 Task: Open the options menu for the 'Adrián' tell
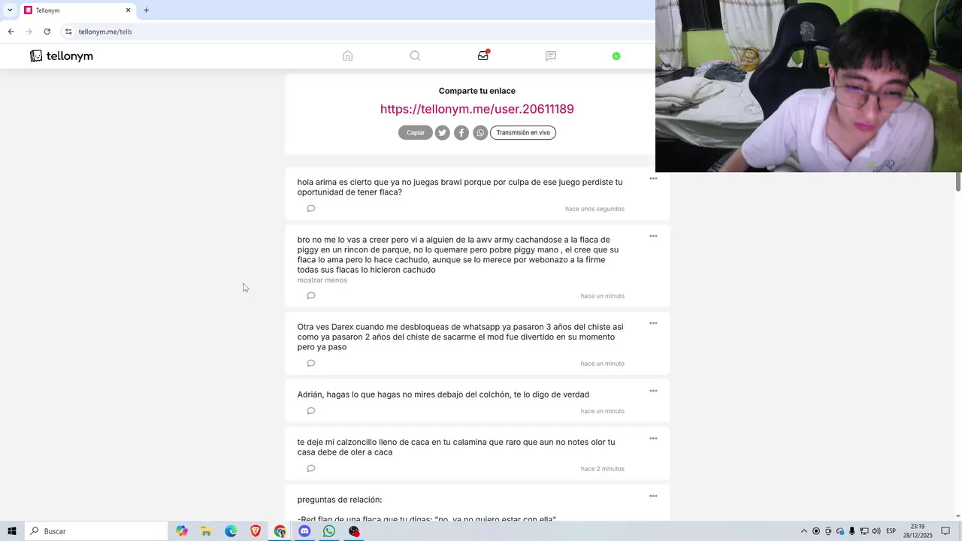click(653, 391)
